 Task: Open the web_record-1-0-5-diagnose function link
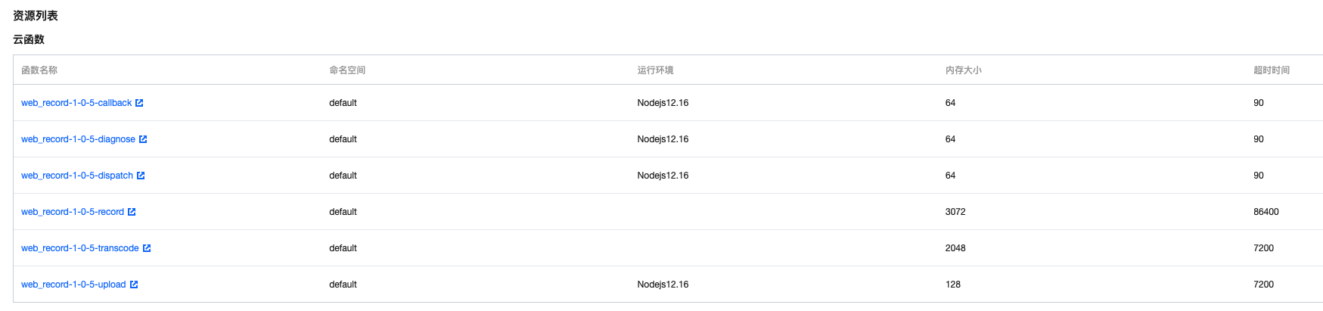coord(78,139)
